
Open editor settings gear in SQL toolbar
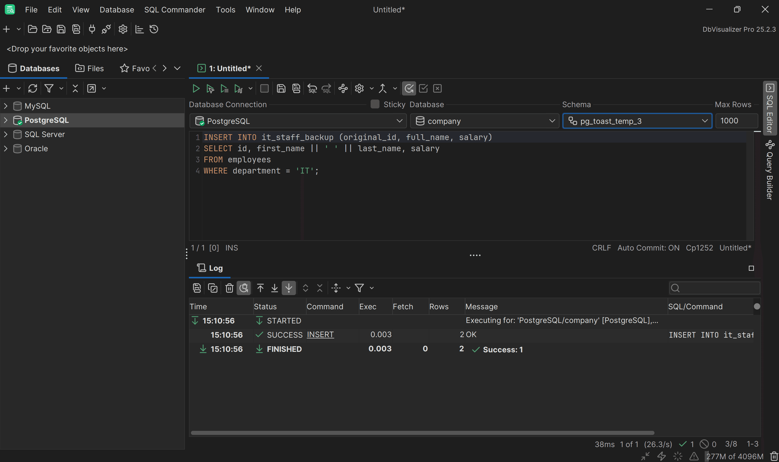[359, 89]
